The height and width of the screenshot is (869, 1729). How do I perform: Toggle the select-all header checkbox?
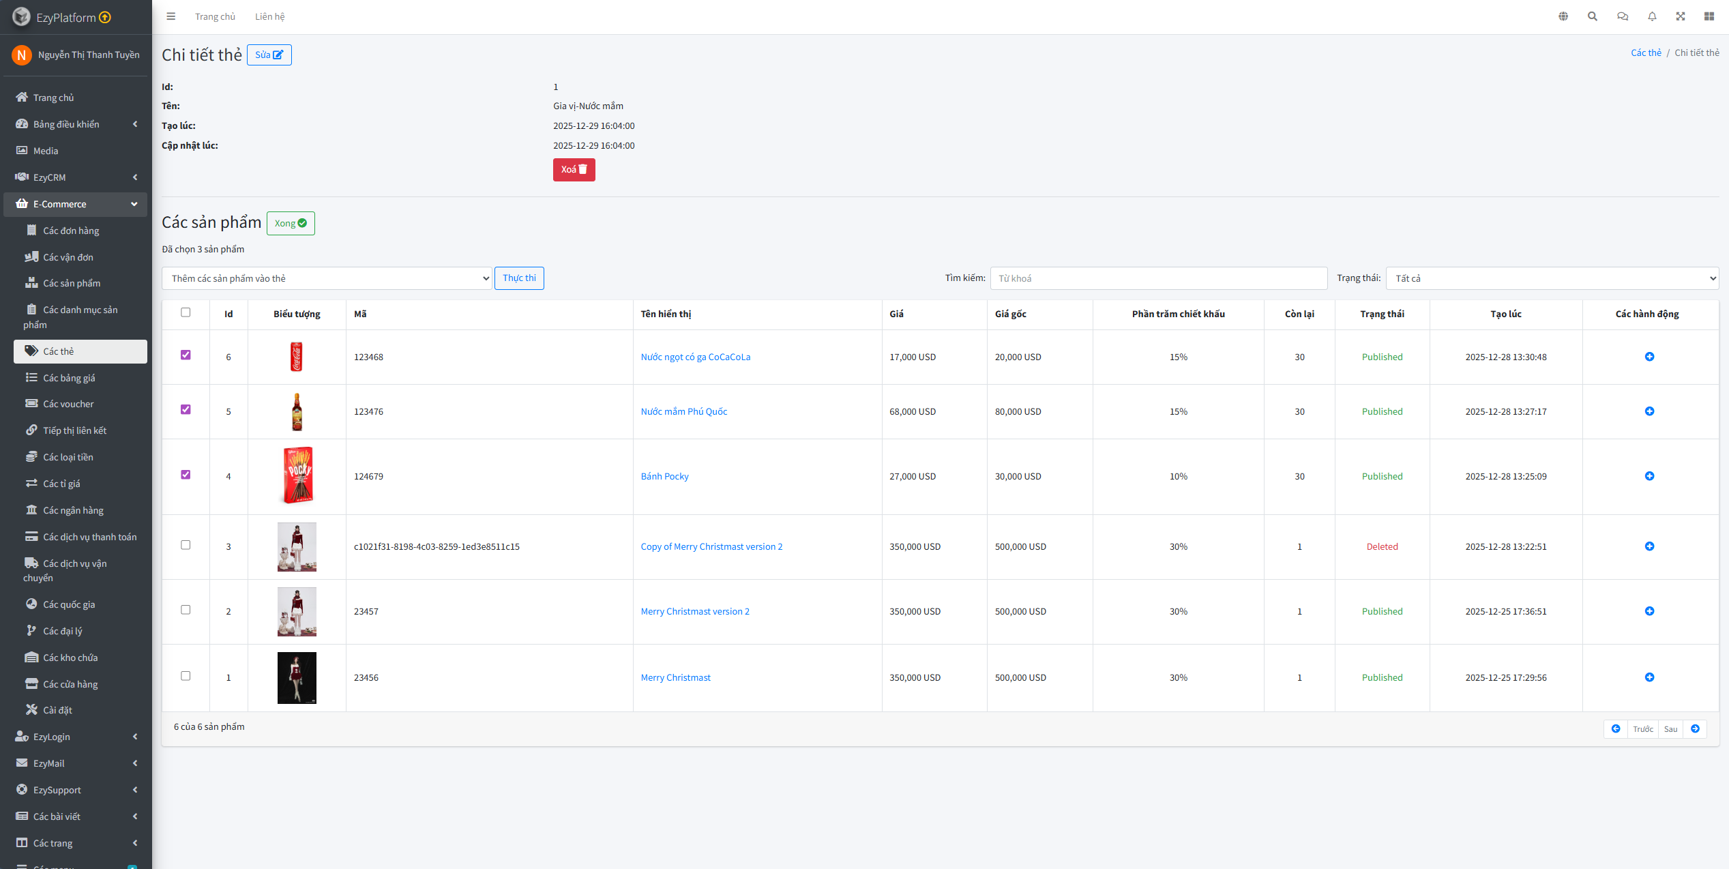[186, 312]
